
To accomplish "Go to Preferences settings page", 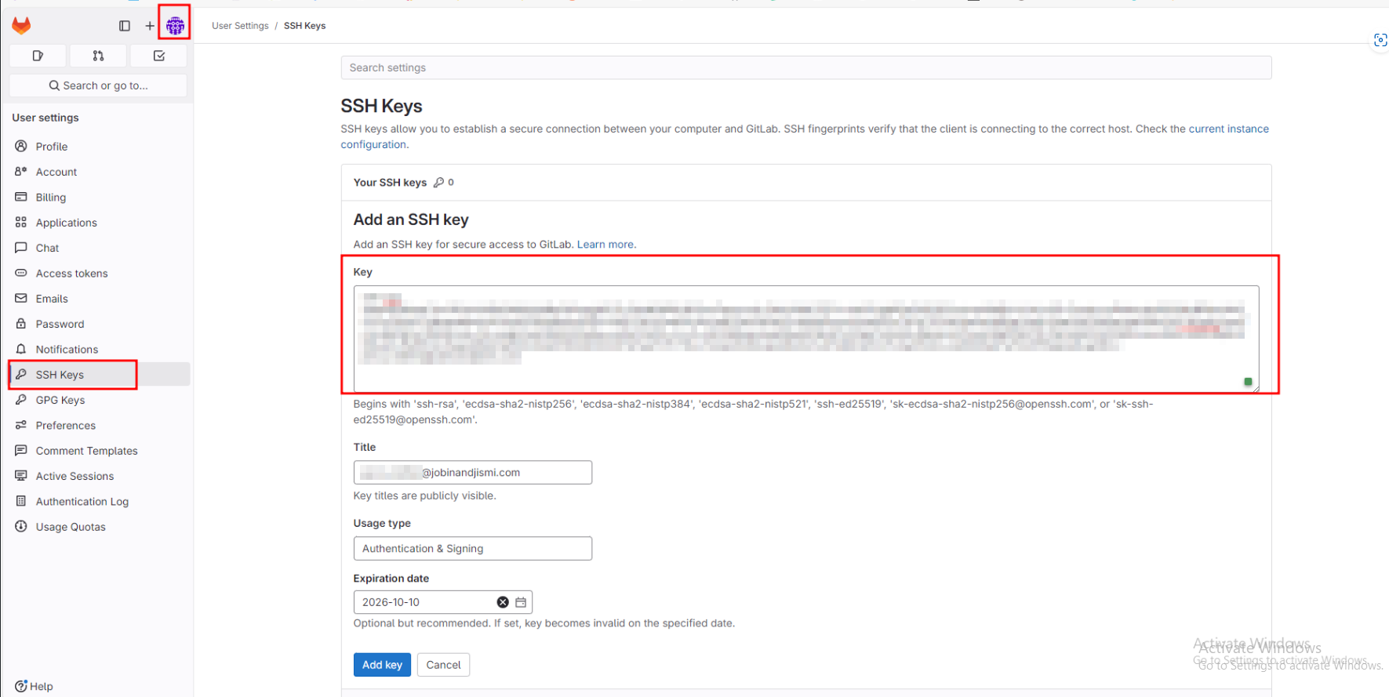I will 65,426.
